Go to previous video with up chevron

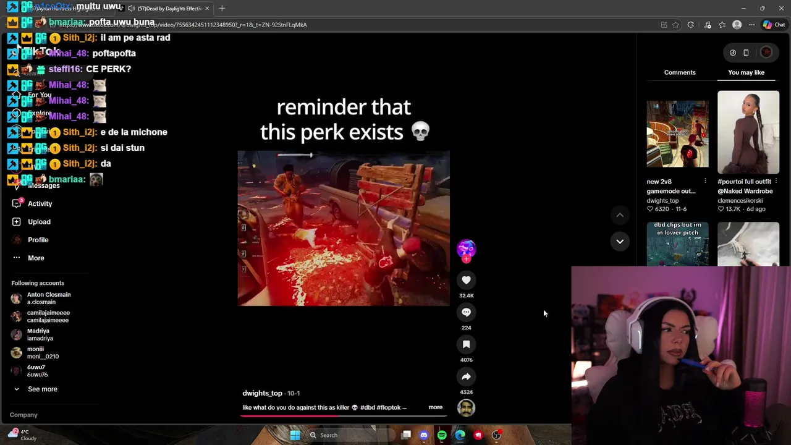[x=620, y=215]
